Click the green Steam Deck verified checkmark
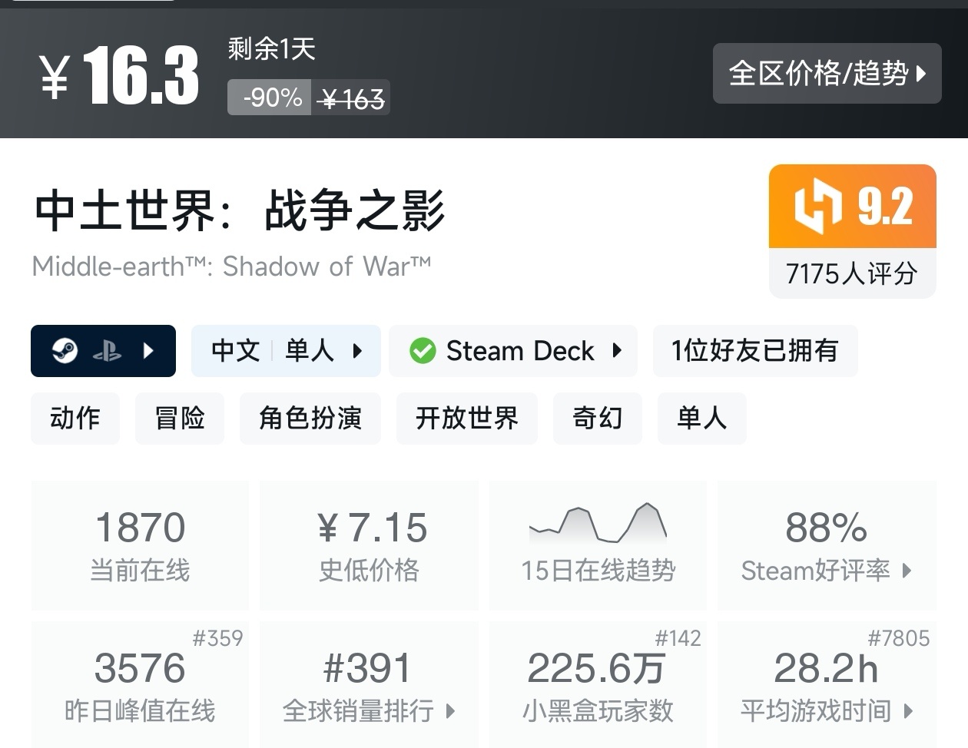 pyautogui.click(x=422, y=351)
